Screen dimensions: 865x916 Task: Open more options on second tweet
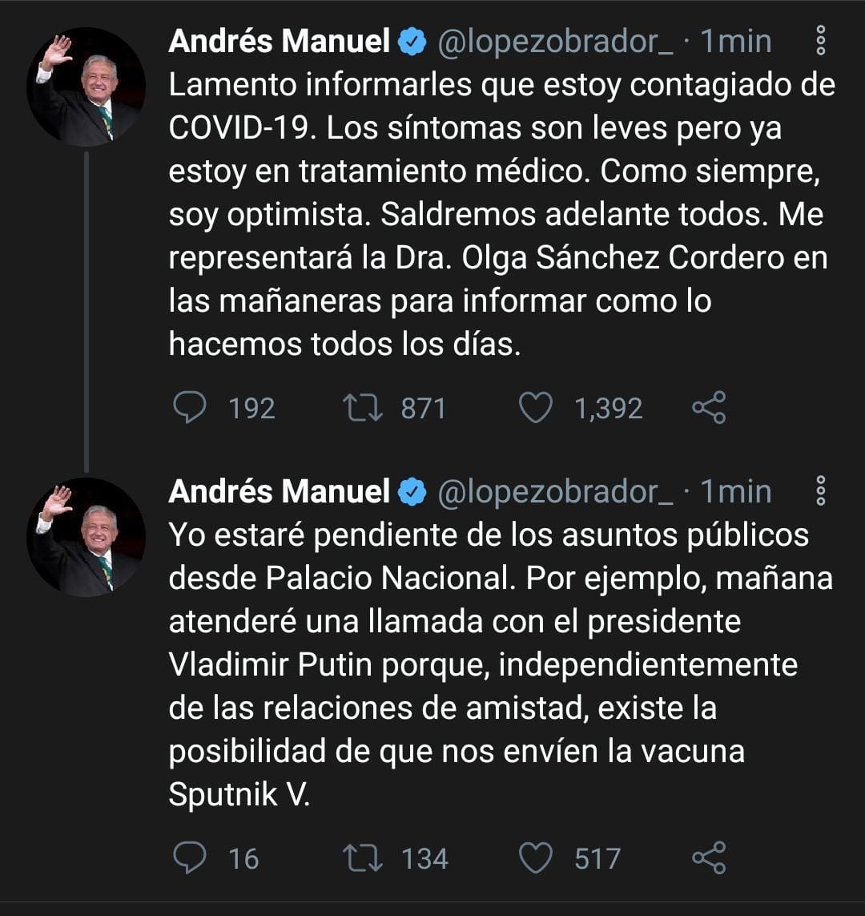pos(819,490)
